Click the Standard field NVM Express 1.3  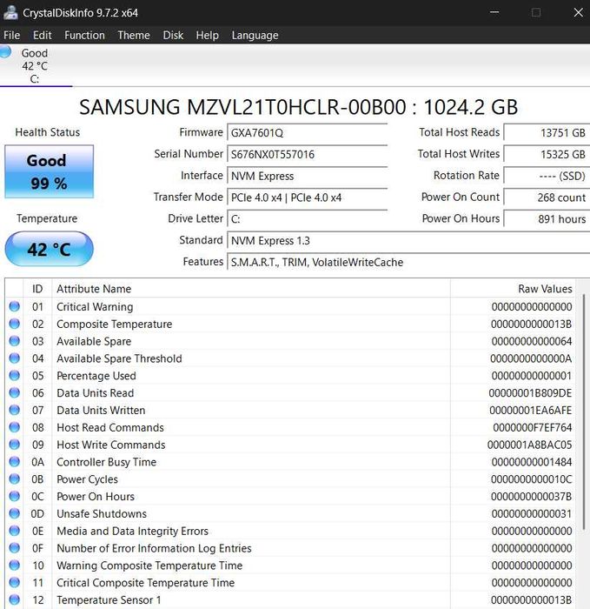coord(408,240)
